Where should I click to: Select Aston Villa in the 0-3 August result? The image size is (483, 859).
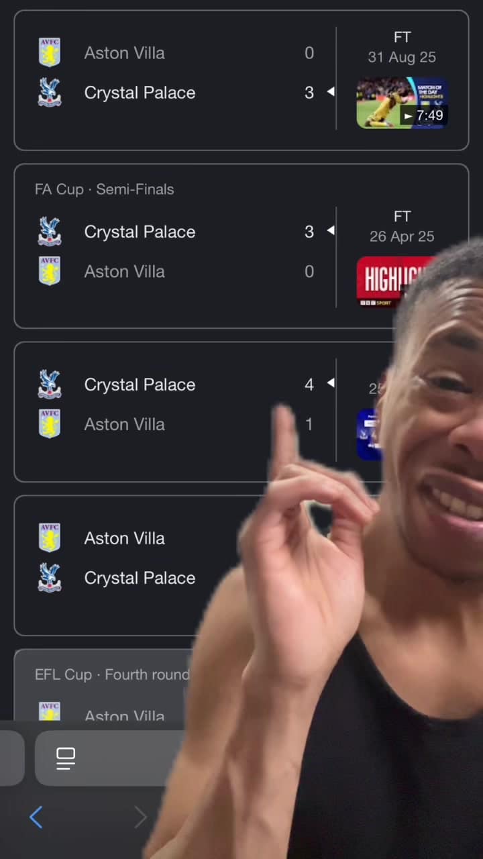(124, 53)
